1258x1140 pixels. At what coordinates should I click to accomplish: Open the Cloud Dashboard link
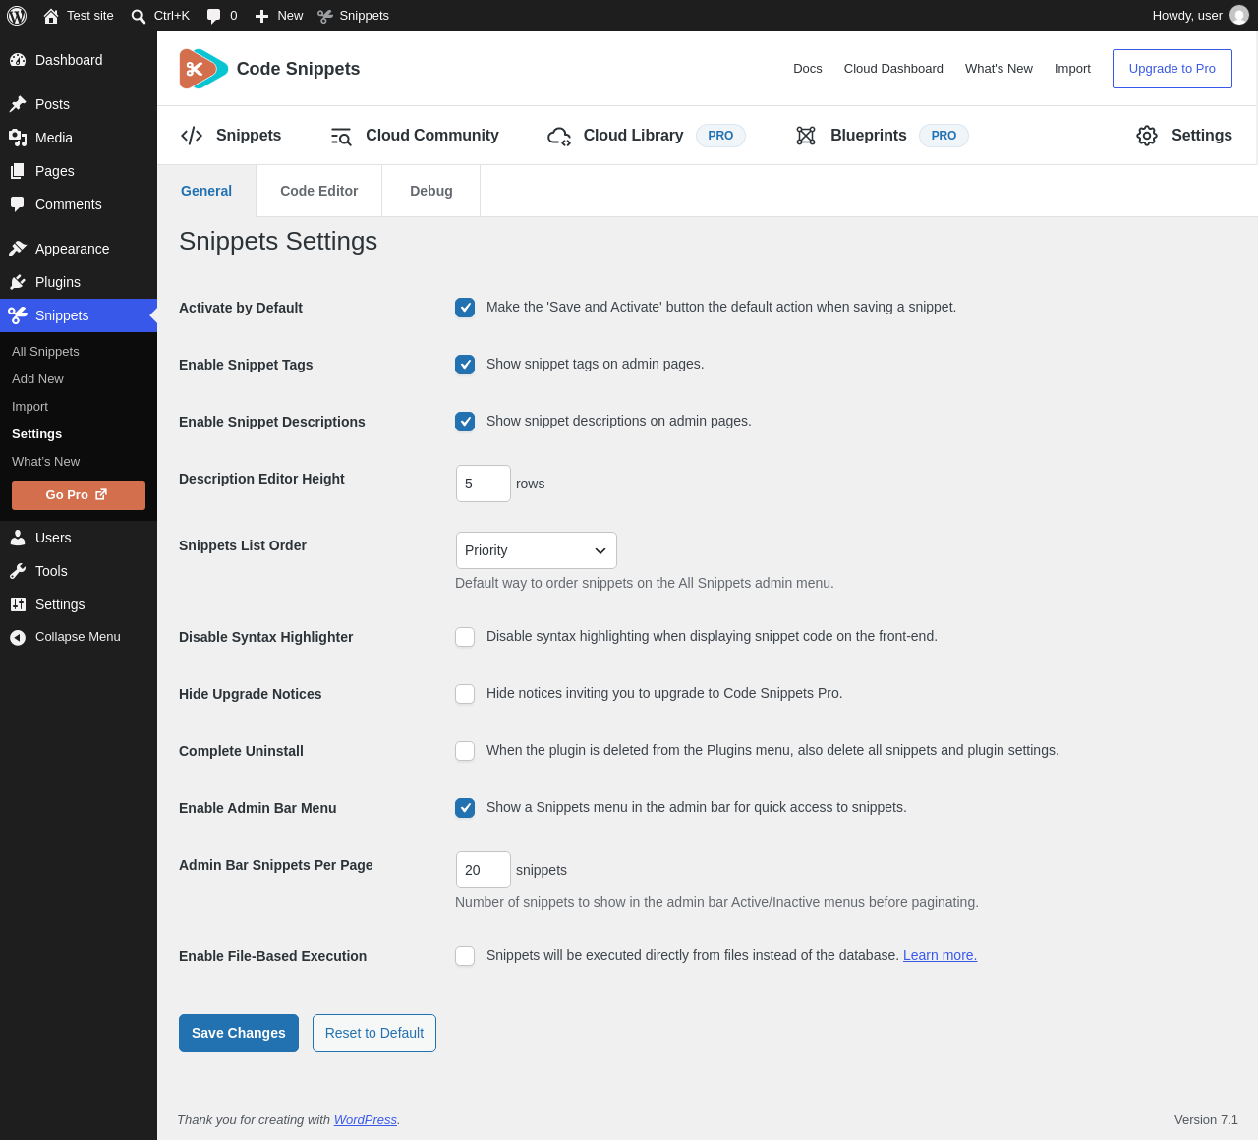[893, 69]
